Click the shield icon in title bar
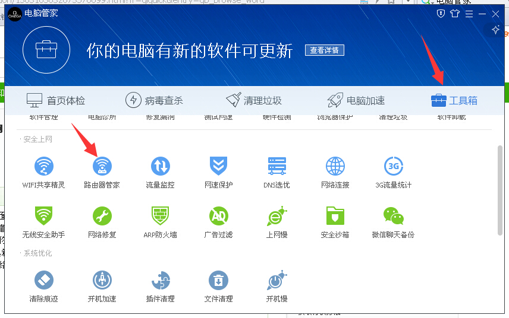The width and height of the screenshot is (509, 318). pyautogui.click(x=441, y=14)
